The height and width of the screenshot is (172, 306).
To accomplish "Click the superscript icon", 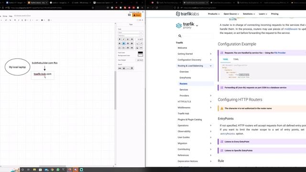I will [141, 43].
